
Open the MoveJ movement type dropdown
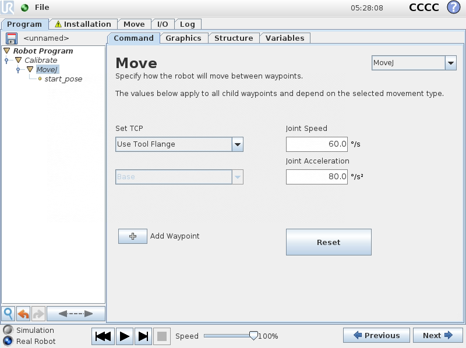pyautogui.click(x=414, y=63)
